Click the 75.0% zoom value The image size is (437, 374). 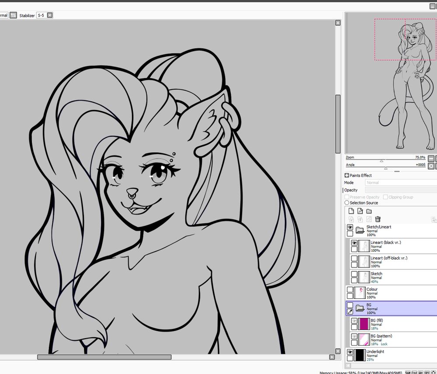[420, 157]
